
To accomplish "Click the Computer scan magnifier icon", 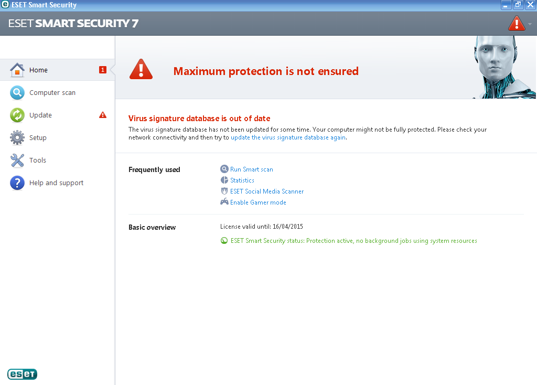I will pyautogui.click(x=17, y=92).
